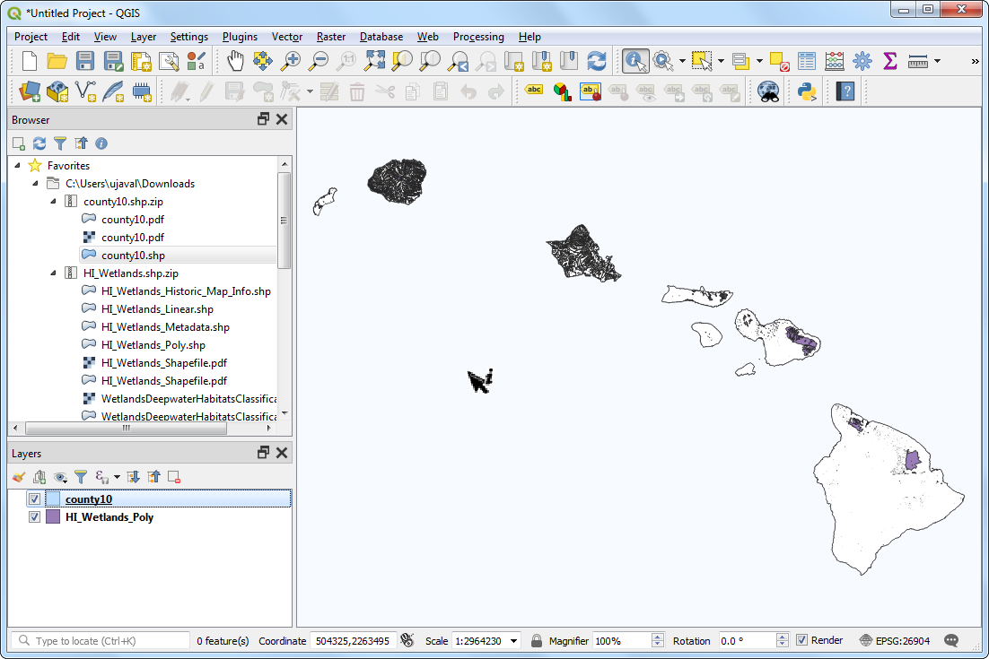Collapse the county10.shp.zip tree node
This screenshot has width=989, height=659.
point(53,202)
